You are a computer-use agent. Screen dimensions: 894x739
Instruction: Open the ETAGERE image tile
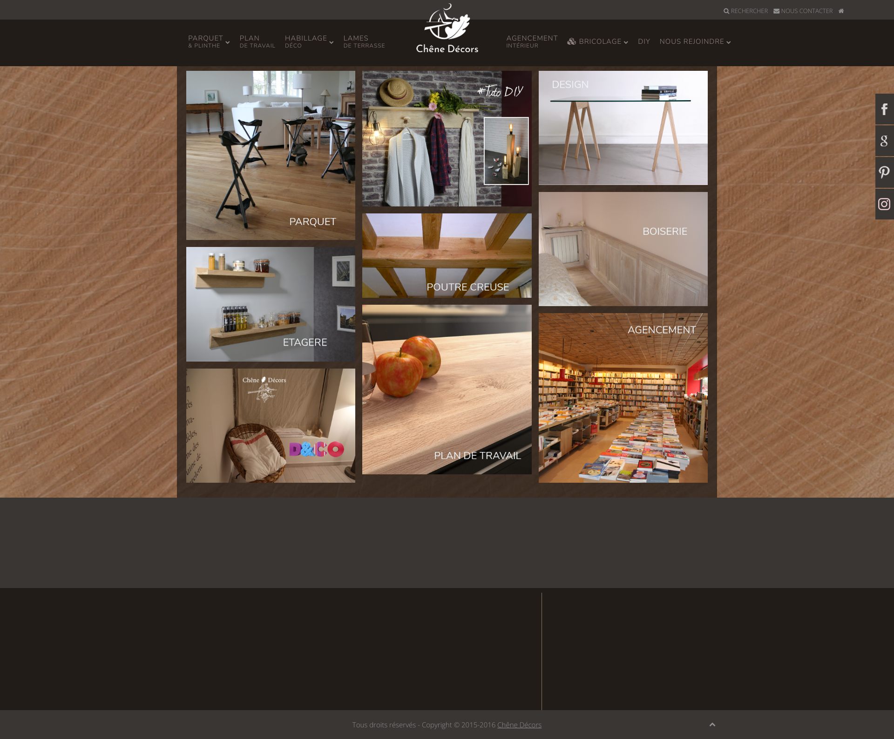(271, 304)
